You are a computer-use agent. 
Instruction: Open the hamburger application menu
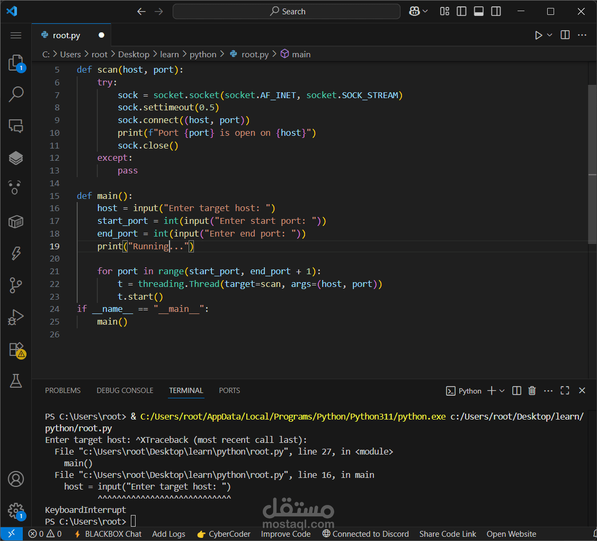pyautogui.click(x=16, y=36)
